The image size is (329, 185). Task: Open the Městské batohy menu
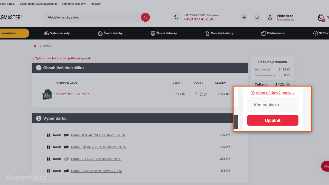click(x=219, y=33)
